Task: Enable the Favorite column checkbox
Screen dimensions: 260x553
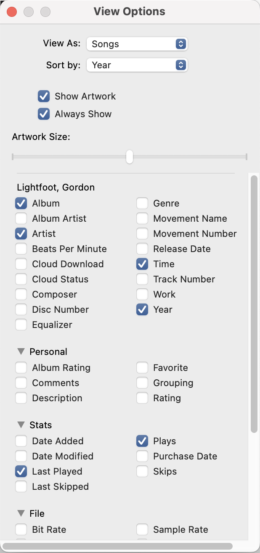Action: [x=142, y=368]
